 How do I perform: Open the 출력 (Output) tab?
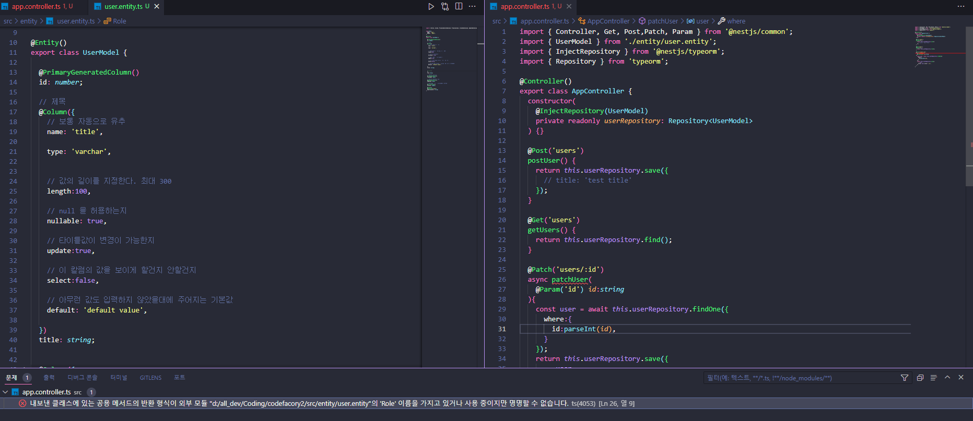[49, 378]
